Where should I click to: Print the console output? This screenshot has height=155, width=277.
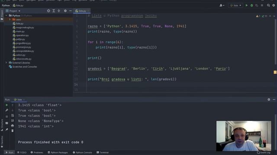(x=13, y=126)
